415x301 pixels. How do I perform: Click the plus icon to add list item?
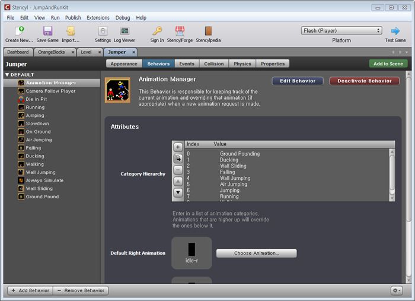coord(178,147)
